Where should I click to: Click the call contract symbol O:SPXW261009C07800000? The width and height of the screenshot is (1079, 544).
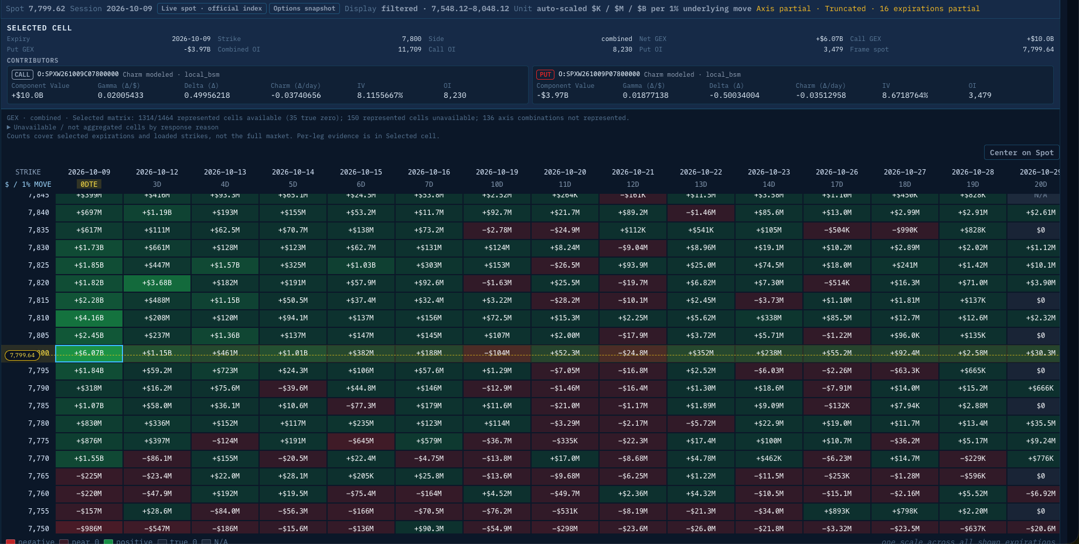pos(78,74)
